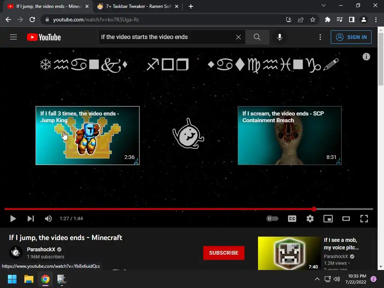The image size is (384, 288).
Task: Click page scrollbar thumb
Action: pos(381,59)
